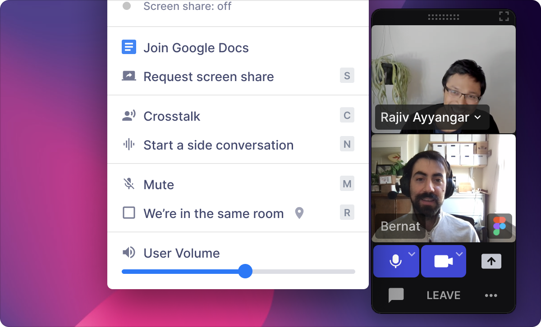Click the Google Docs document icon

point(129,47)
